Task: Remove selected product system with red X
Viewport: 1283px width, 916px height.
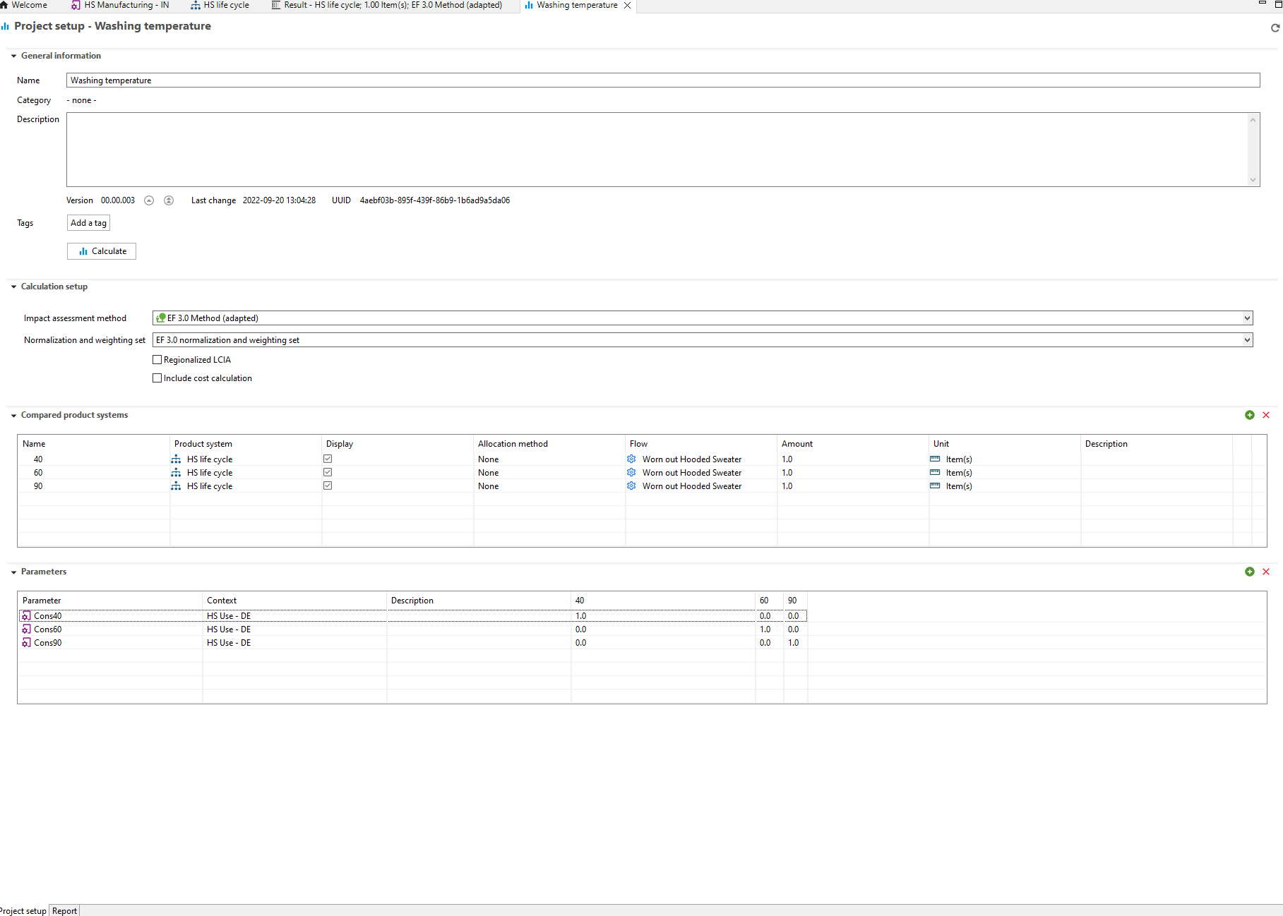Action: 1266,415
